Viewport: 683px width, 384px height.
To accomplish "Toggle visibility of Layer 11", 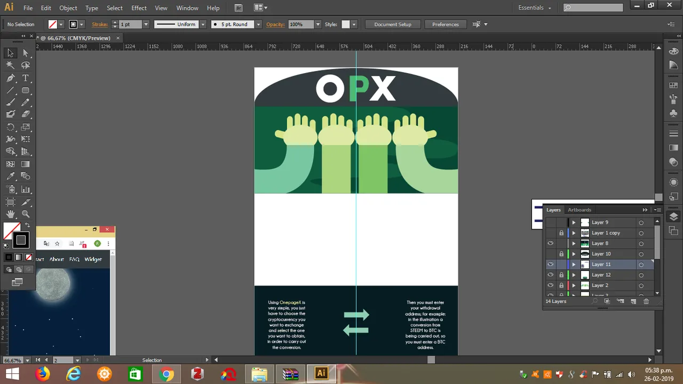I will [550, 265].
